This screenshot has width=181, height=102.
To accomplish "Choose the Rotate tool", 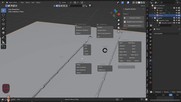I will pos(3,24).
